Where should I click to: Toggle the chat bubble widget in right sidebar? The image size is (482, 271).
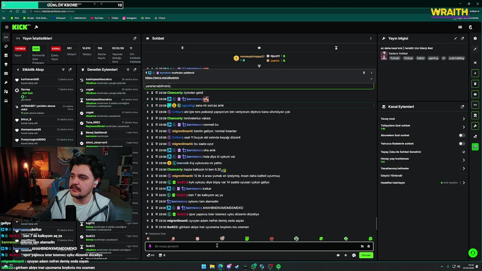(475, 94)
